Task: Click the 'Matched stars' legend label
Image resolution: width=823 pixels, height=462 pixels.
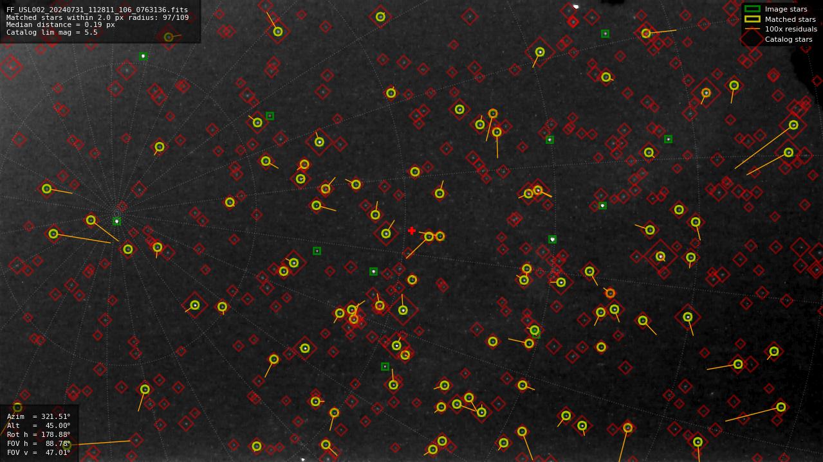Action: tap(790, 19)
